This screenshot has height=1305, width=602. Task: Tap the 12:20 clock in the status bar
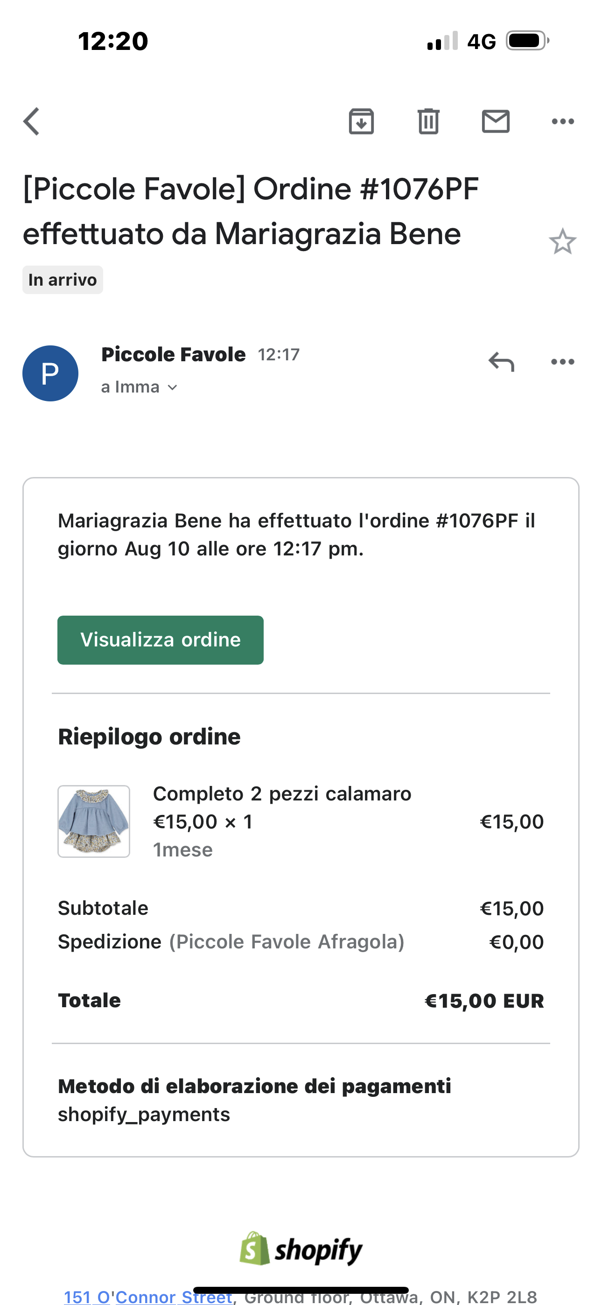113,41
